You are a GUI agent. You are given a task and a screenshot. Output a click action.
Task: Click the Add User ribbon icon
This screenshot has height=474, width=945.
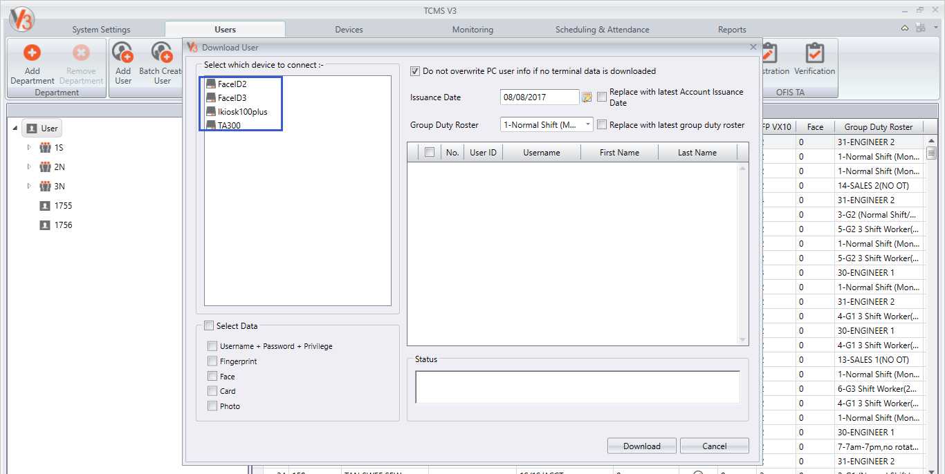coord(122,53)
